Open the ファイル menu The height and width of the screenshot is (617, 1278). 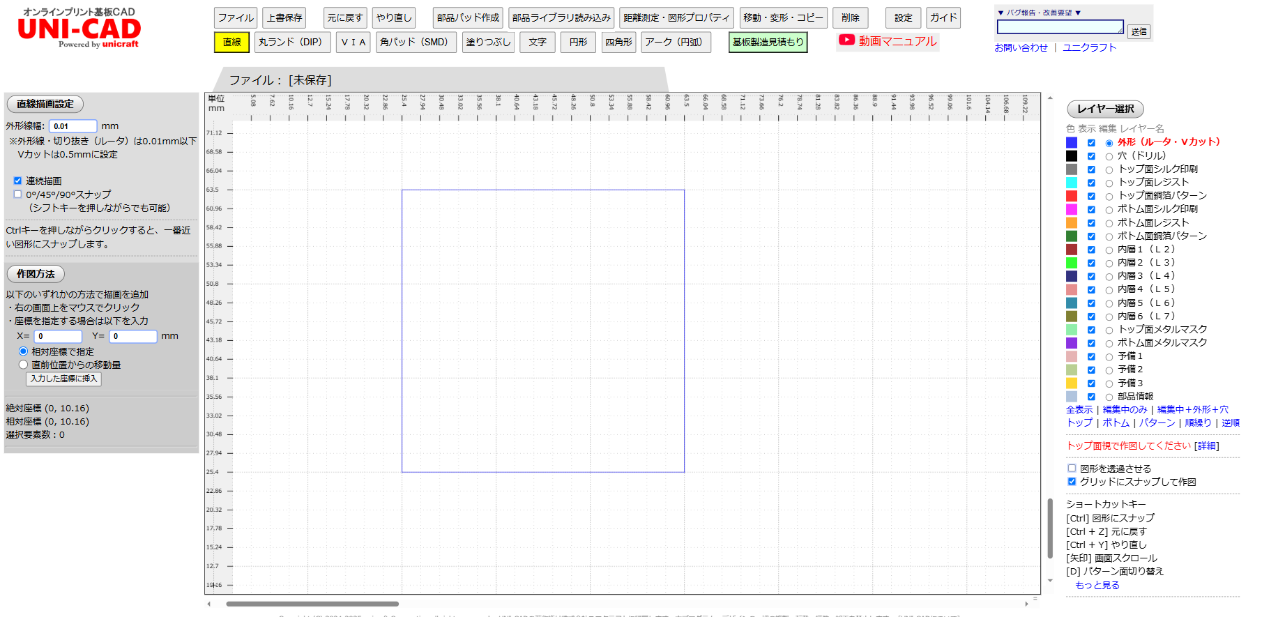tap(236, 18)
